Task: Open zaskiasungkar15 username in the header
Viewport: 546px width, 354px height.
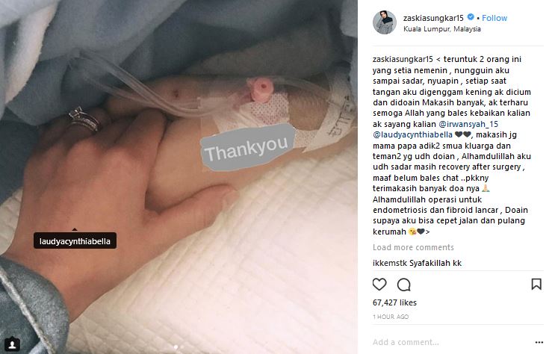Action: click(x=433, y=18)
